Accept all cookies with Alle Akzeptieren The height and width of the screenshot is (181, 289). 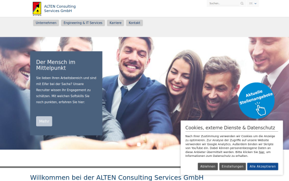pyautogui.click(x=263, y=167)
